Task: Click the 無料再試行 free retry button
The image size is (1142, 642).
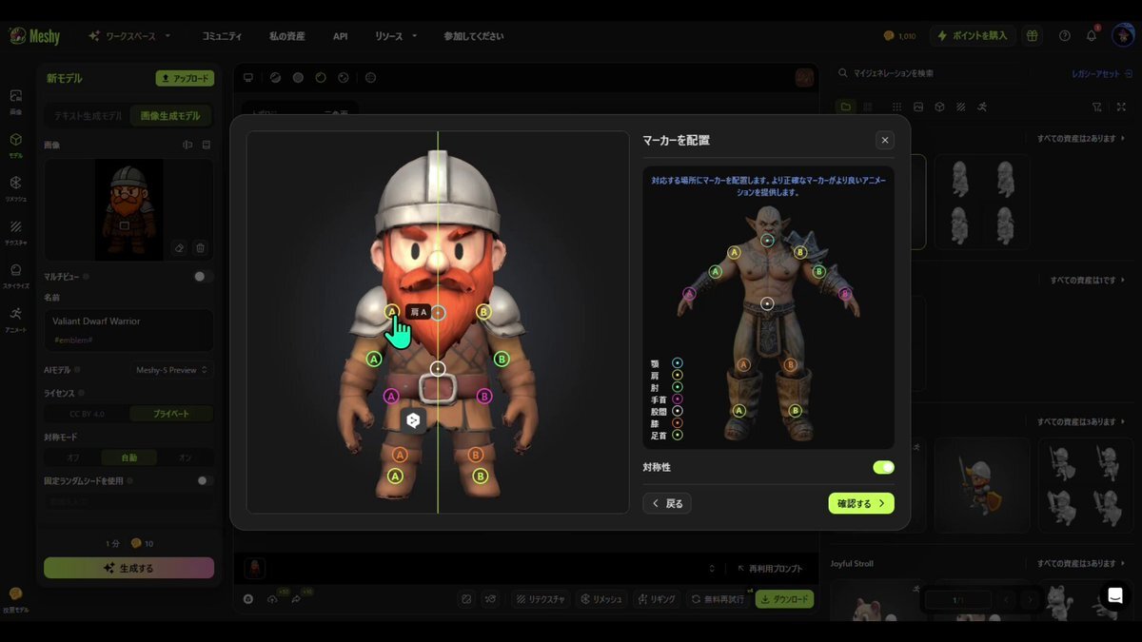Action: click(719, 599)
